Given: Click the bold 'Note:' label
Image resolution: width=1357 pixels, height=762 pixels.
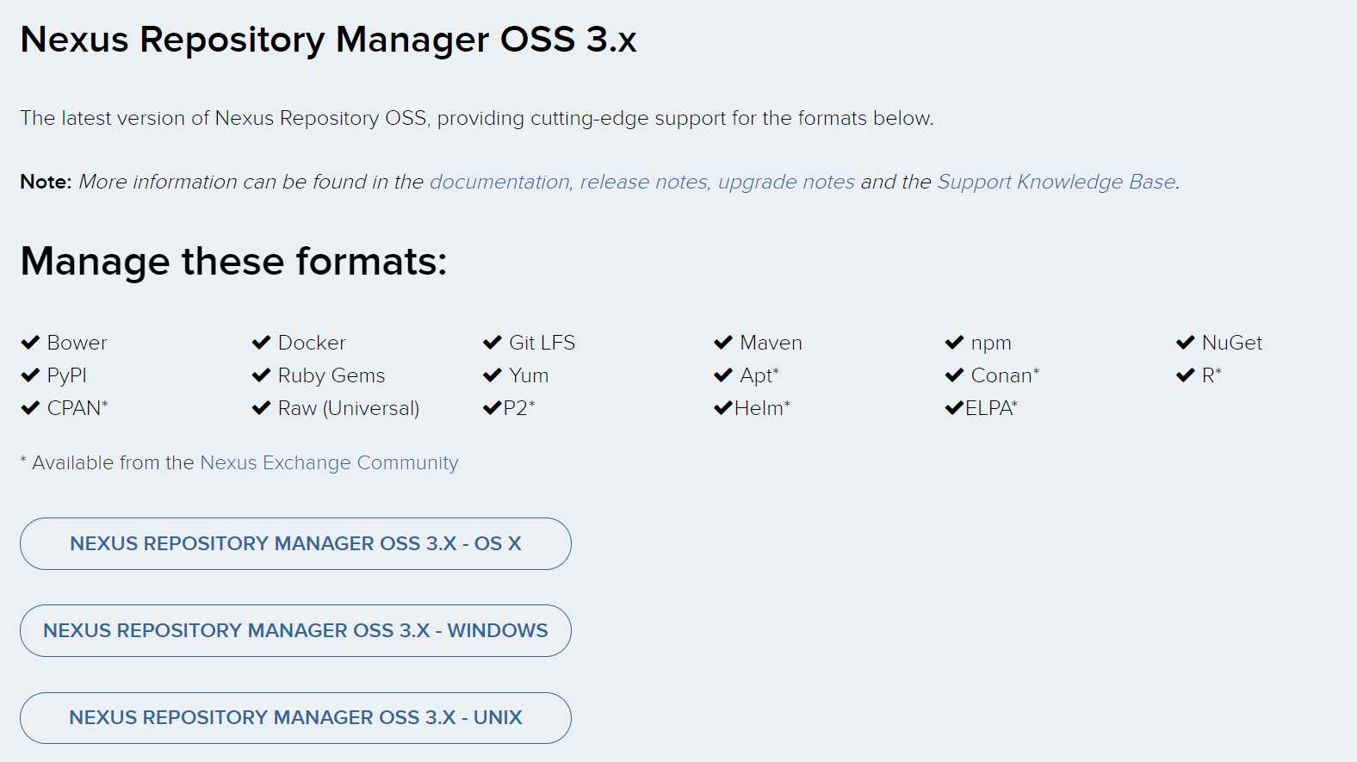Looking at the screenshot, I should click(x=46, y=182).
